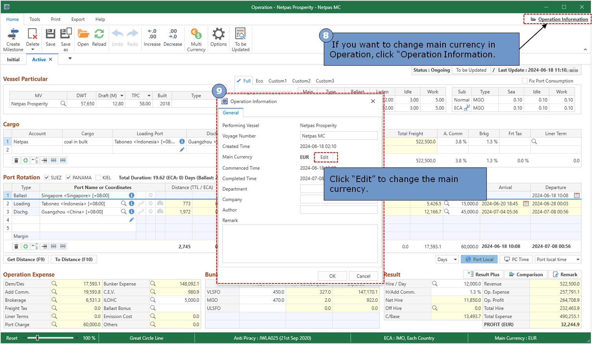Click Edit next to Main Currency EUR
Viewport: 592px width, 344px height.
(324, 157)
